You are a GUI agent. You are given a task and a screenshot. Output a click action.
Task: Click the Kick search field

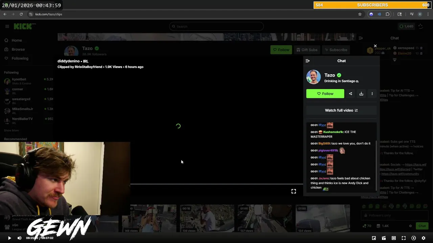click(x=216, y=26)
